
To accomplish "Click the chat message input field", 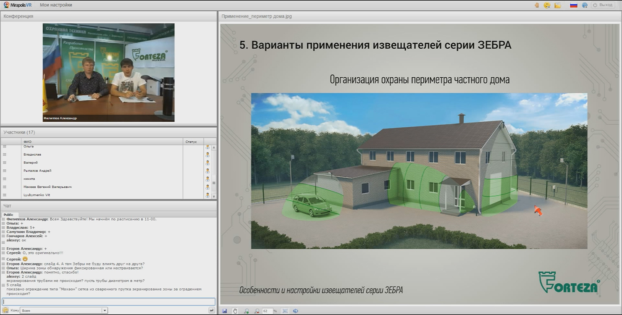I will click(x=108, y=302).
